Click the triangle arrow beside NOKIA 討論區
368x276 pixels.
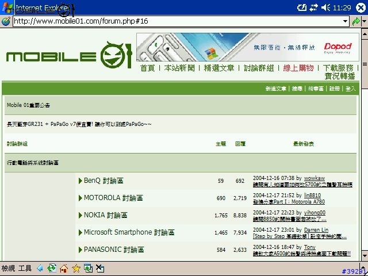click(x=80, y=215)
